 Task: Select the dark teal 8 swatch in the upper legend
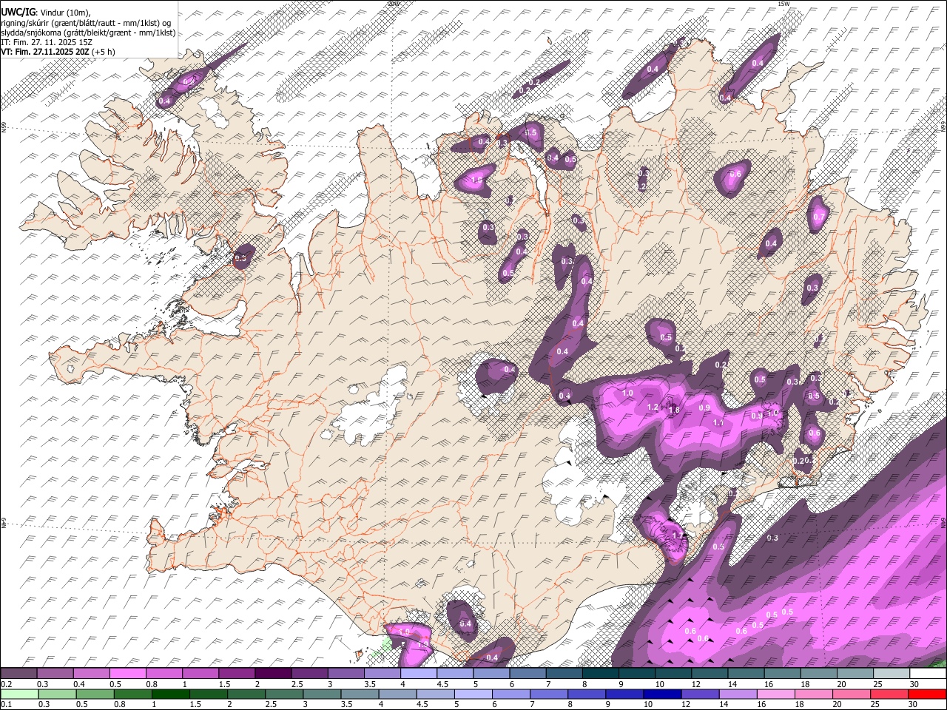[601, 673]
